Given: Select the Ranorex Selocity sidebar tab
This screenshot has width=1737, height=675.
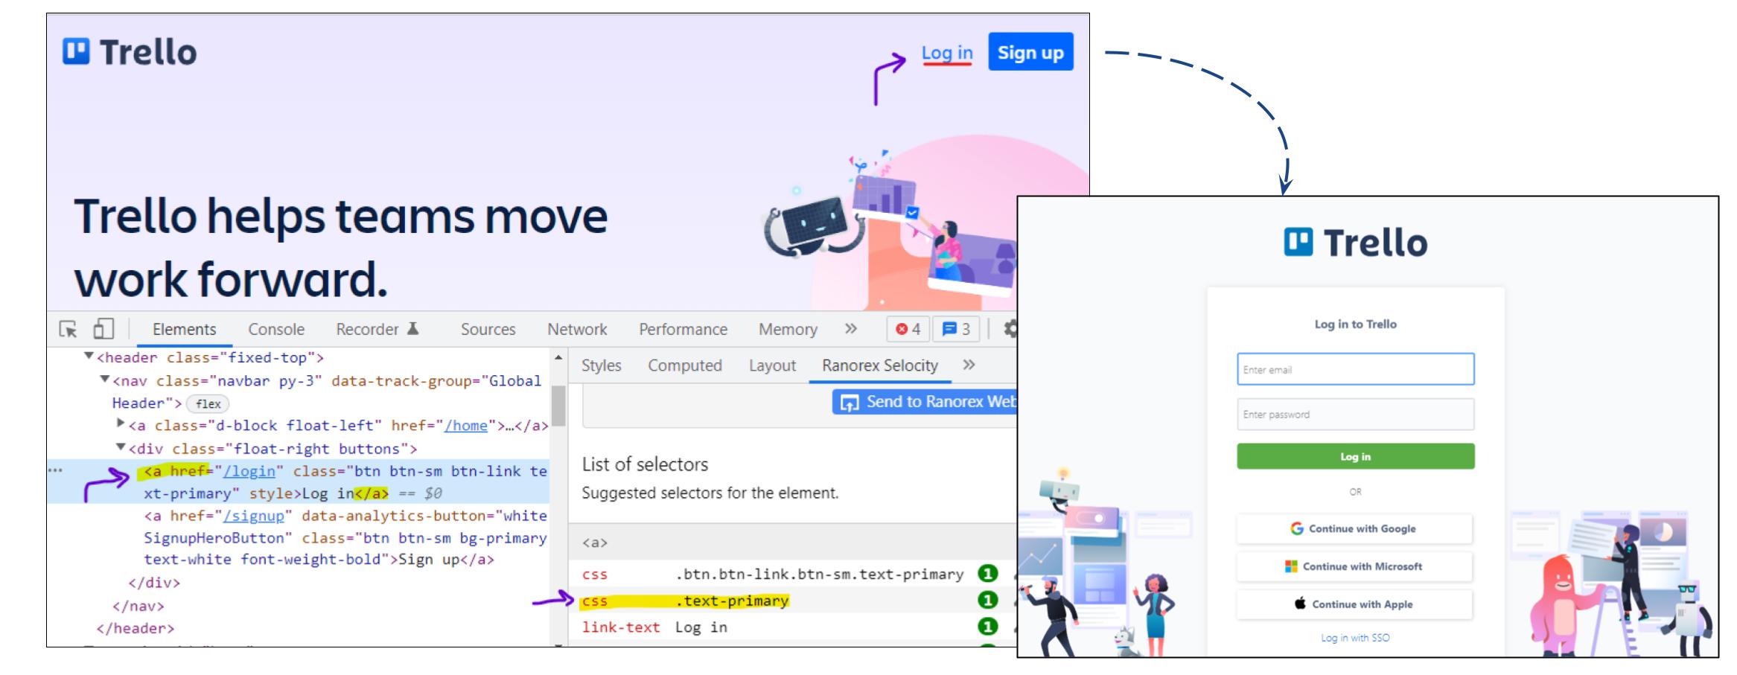Looking at the screenshot, I should tap(880, 365).
